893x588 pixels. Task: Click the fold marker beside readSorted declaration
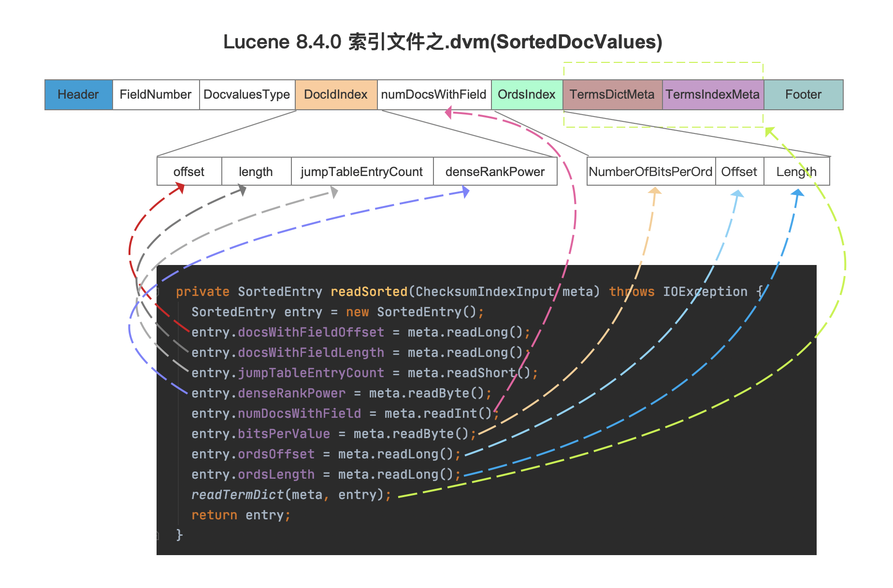coord(157,292)
